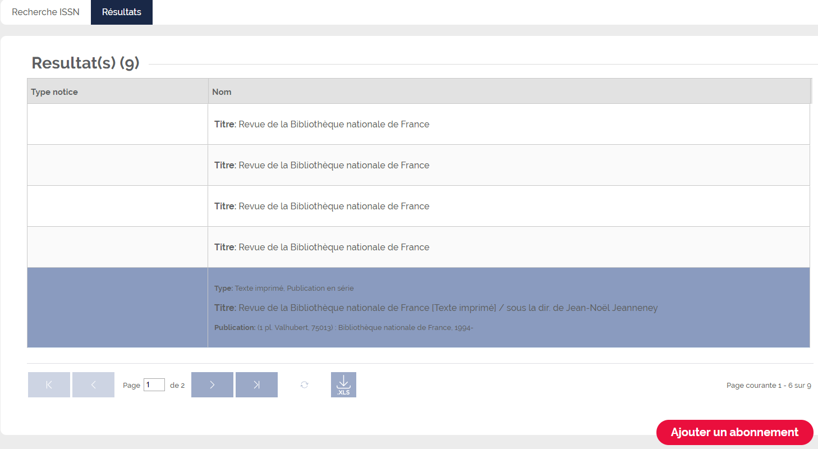
Task: Click 'Page courante 1 - 6 sur 9'
Action: pos(769,386)
